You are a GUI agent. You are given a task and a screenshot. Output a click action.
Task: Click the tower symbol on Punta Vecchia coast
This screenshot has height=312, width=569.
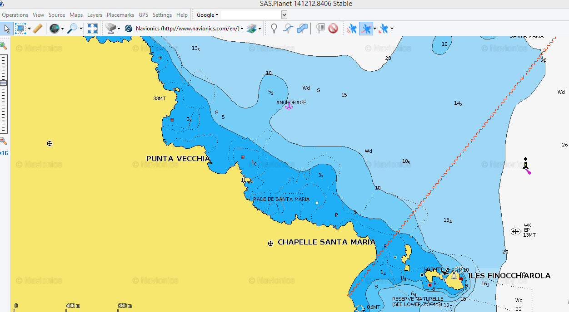click(244, 179)
